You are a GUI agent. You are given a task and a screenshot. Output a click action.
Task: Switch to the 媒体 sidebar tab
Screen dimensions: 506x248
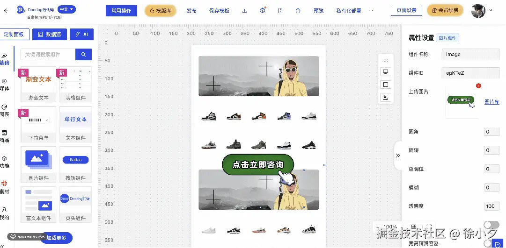(4, 85)
